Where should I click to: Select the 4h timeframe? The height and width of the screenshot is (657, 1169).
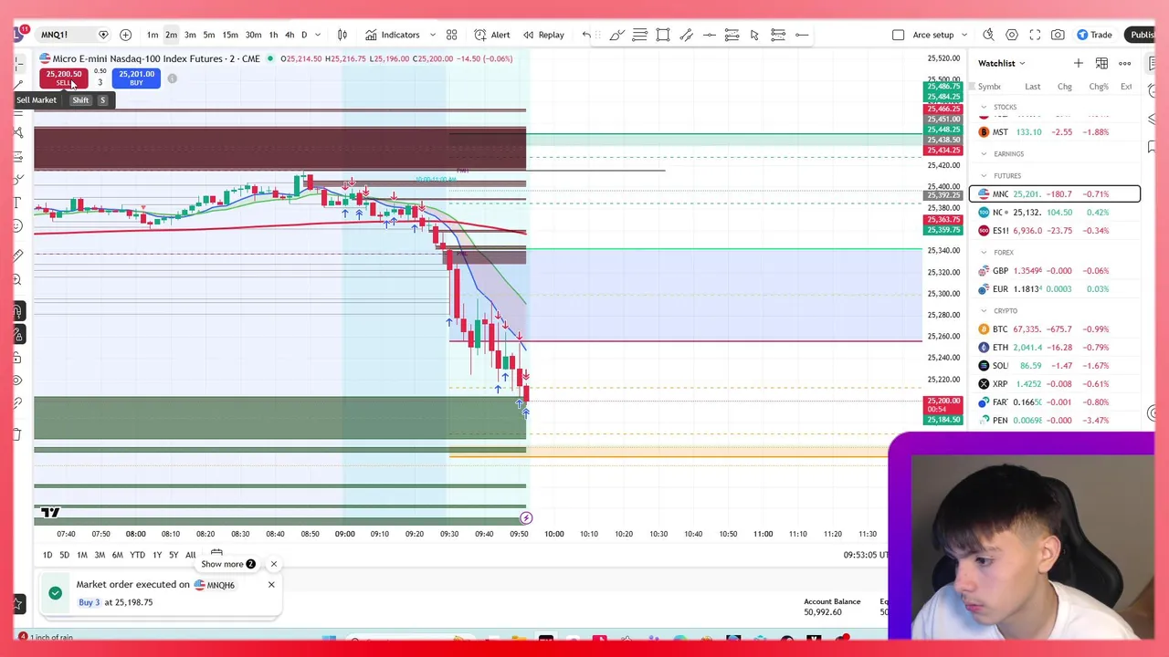coord(290,35)
